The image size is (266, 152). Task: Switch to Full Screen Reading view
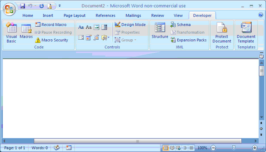pos(172,148)
